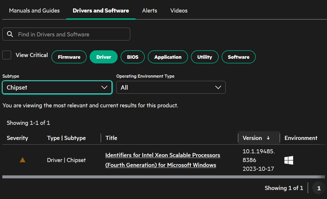The width and height of the screenshot is (327, 199).
Task: Click the date 2023-10-17
Action: 258,169
